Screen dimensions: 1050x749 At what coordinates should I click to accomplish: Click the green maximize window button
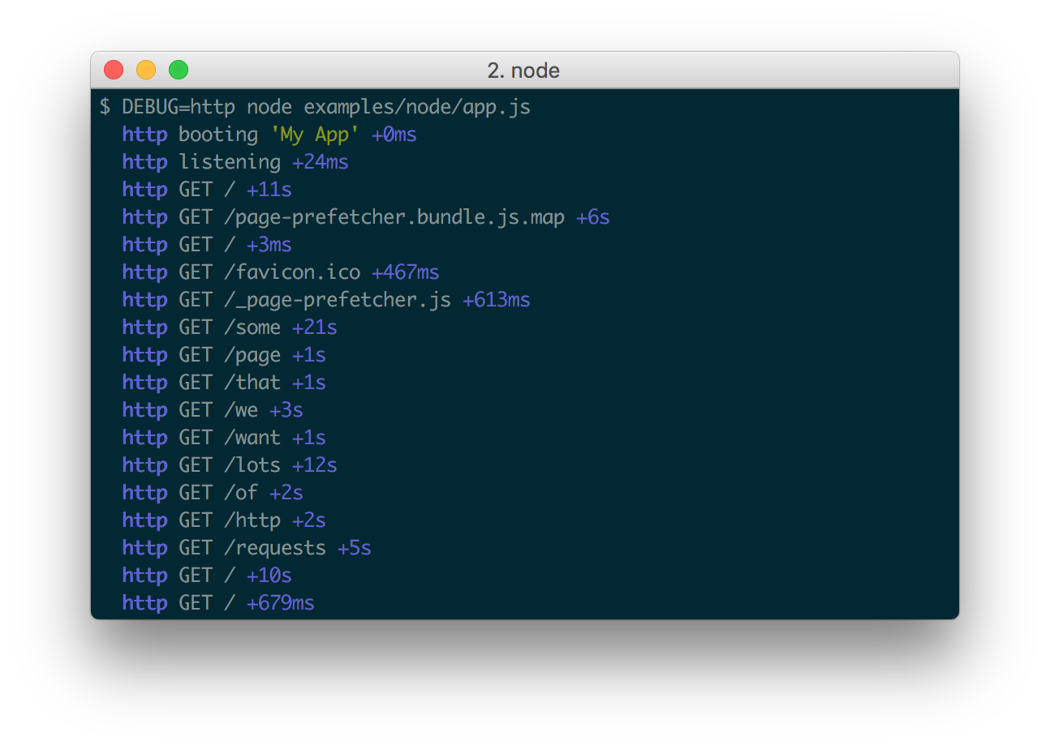tap(179, 71)
